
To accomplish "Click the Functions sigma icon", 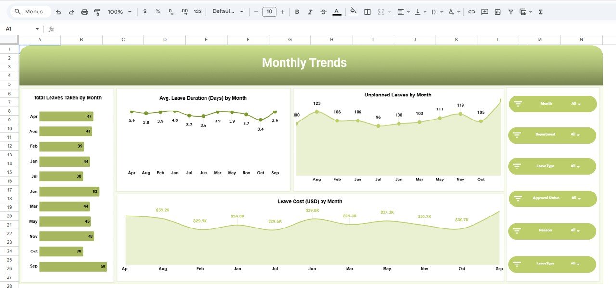I will pyautogui.click(x=540, y=11).
